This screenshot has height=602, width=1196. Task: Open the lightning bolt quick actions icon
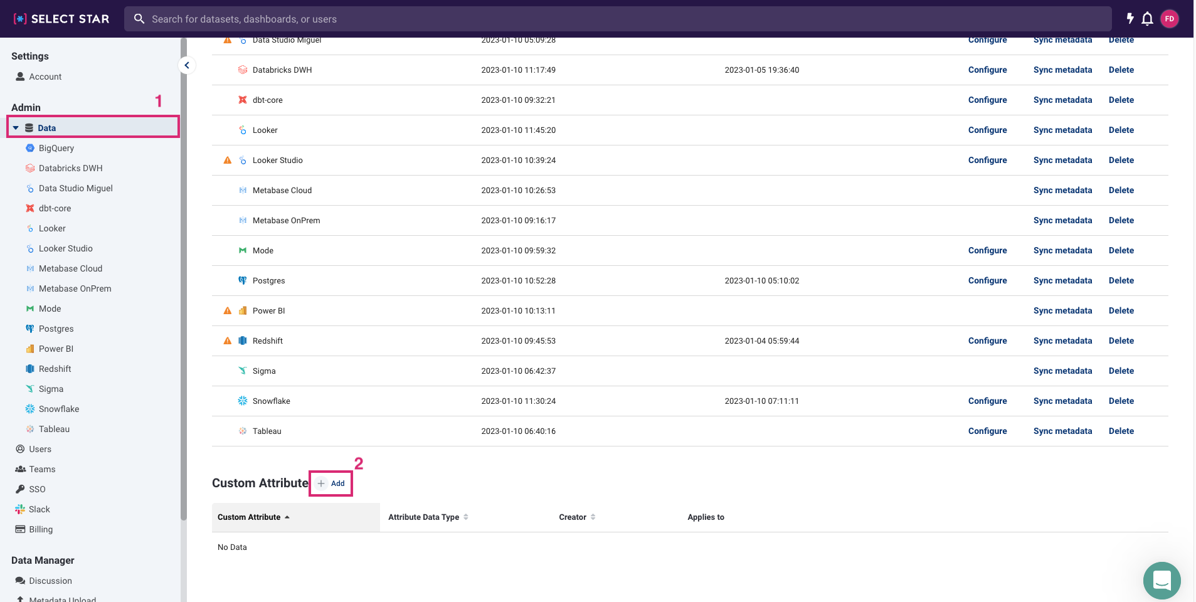[x=1130, y=19]
